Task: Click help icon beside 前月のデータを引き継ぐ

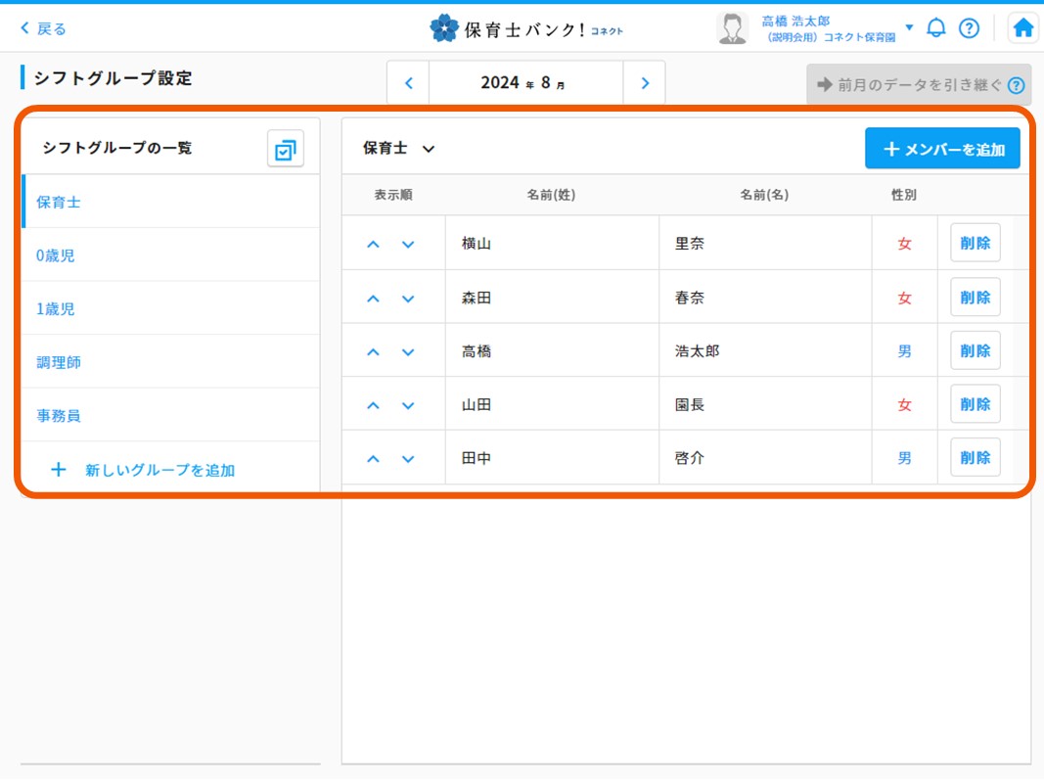Action: [1016, 85]
